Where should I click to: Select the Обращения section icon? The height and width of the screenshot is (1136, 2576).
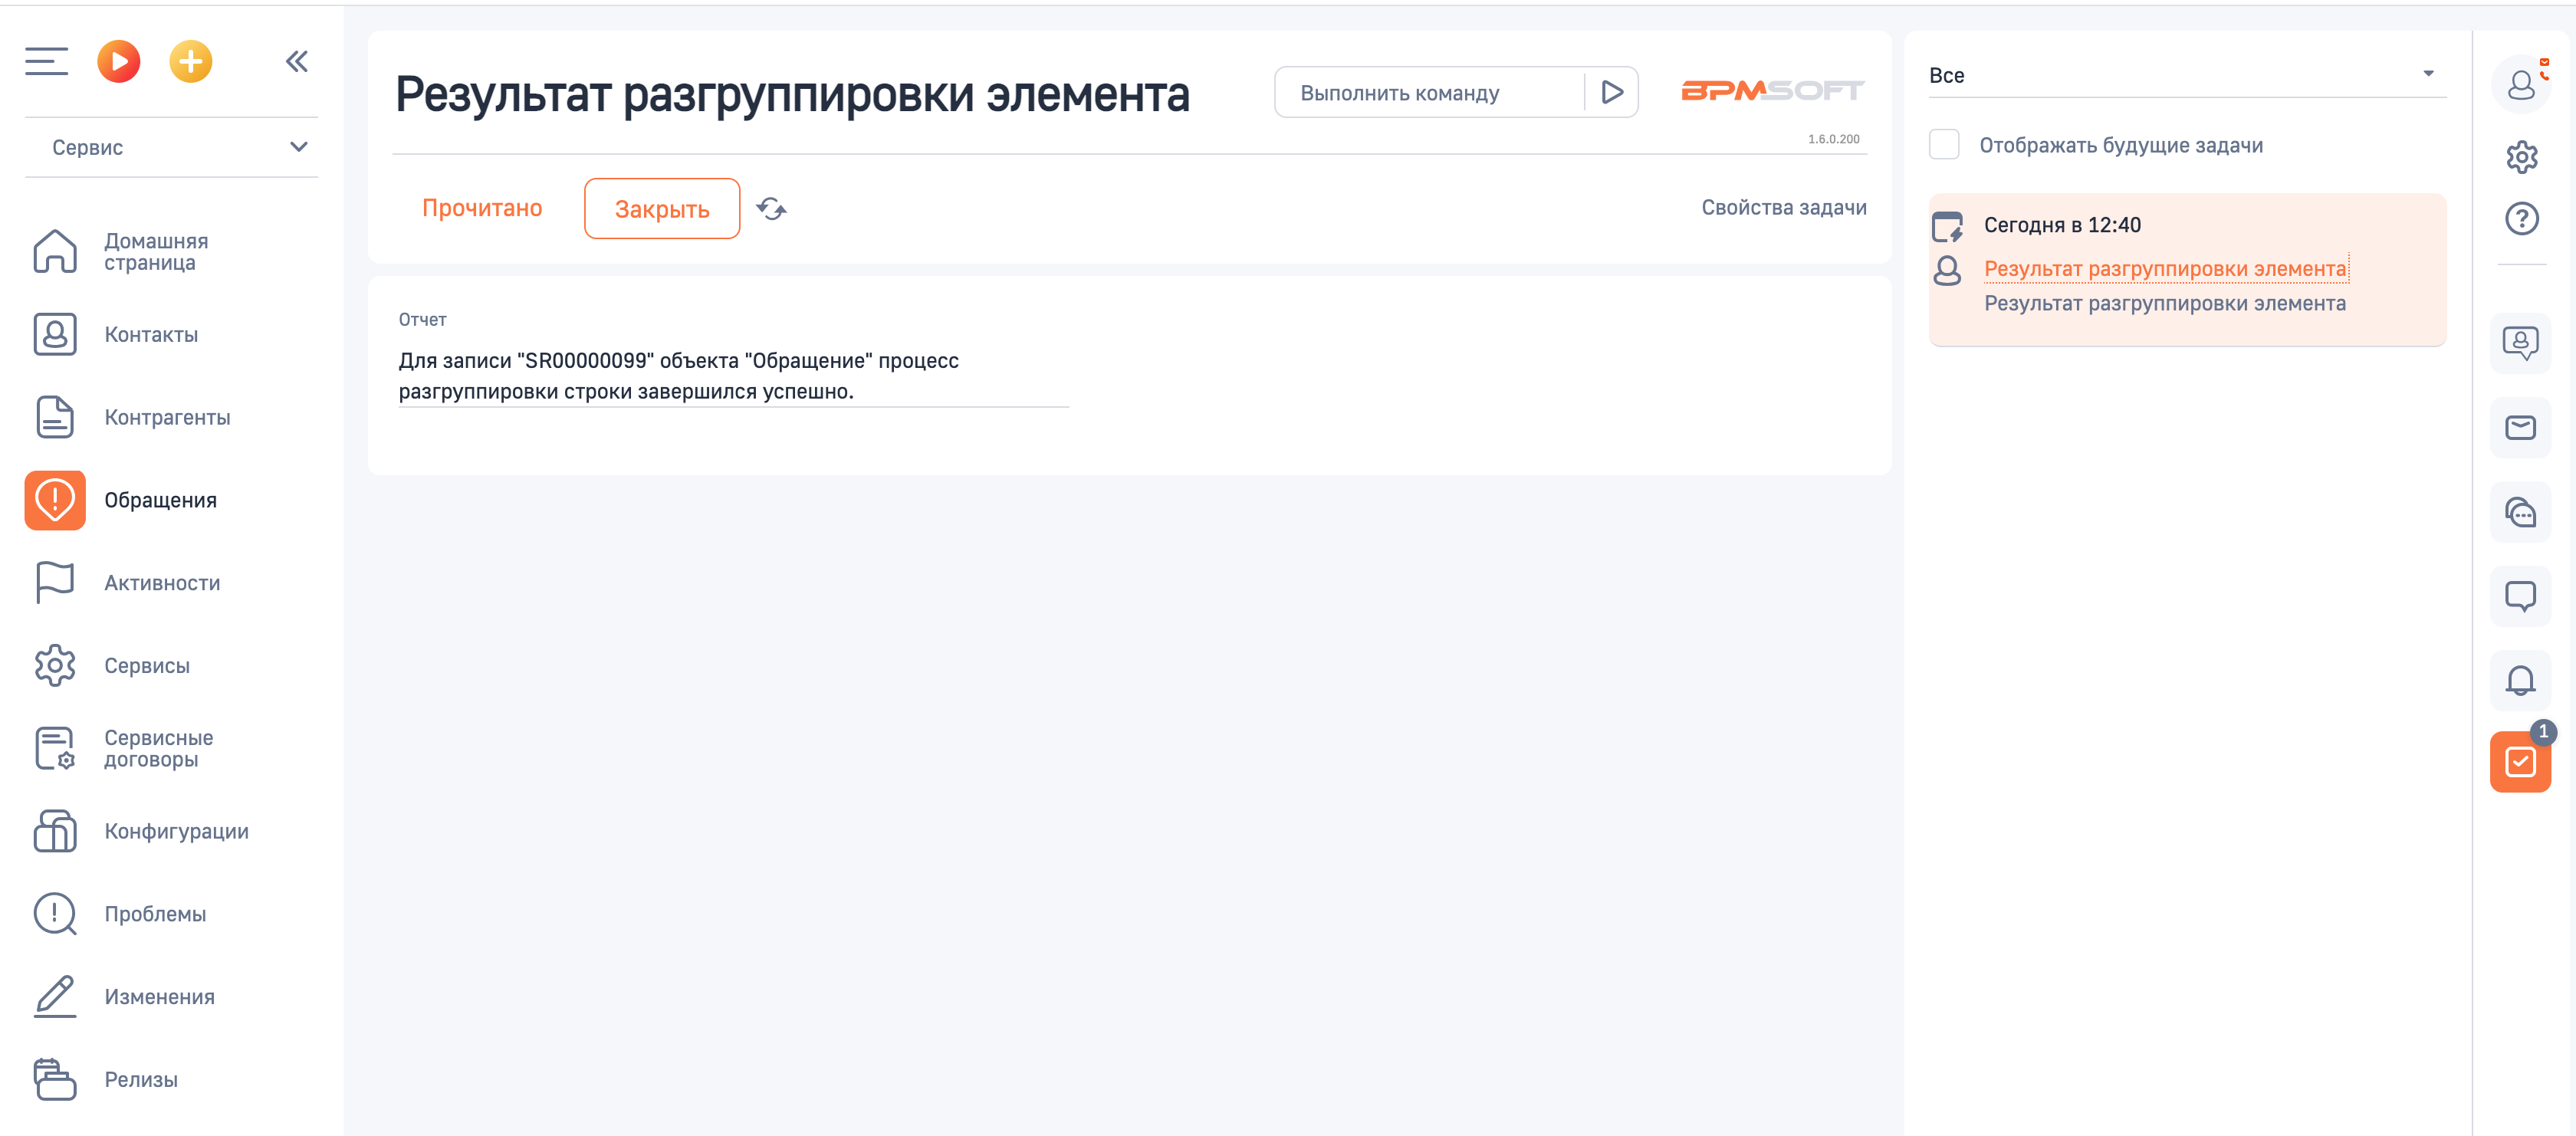pos(55,500)
